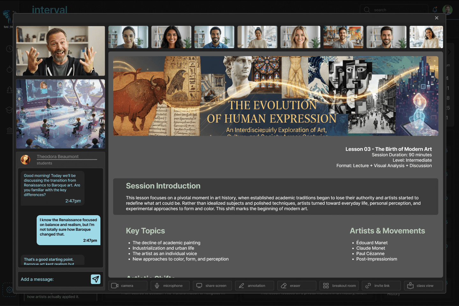Select the eraser tool
459x306 pixels.
pos(297,286)
